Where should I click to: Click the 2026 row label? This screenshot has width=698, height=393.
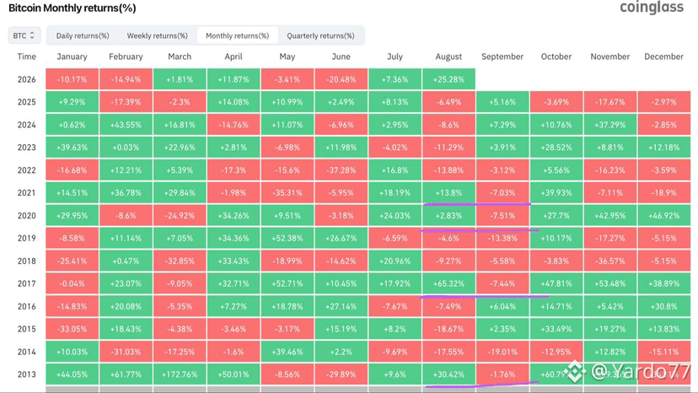tap(27, 79)
